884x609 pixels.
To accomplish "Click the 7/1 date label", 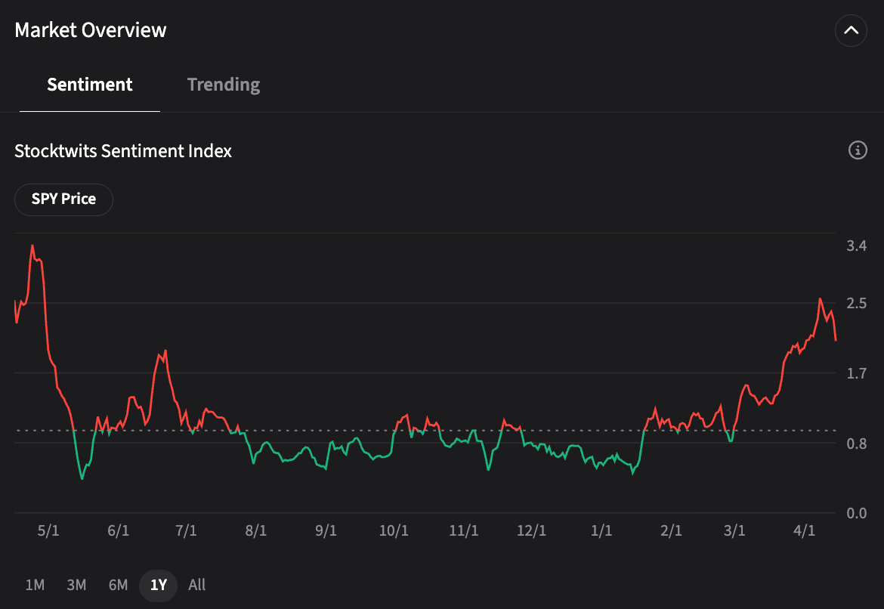I will coord(186,530).
